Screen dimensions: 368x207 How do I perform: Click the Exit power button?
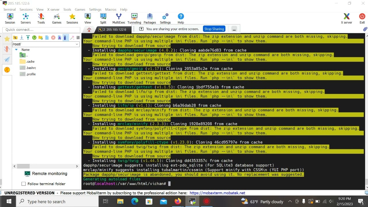362,19
